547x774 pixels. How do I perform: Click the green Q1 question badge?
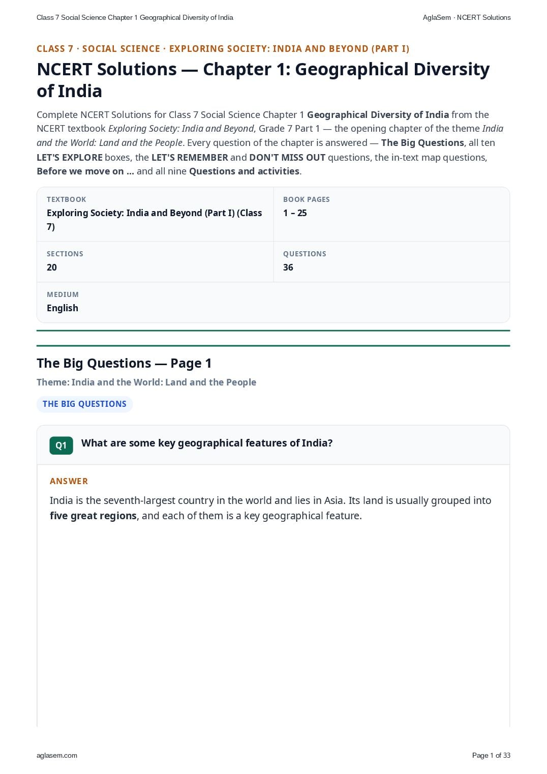pos(61,445)
